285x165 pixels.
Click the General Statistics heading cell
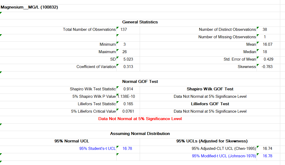[140, 22]
